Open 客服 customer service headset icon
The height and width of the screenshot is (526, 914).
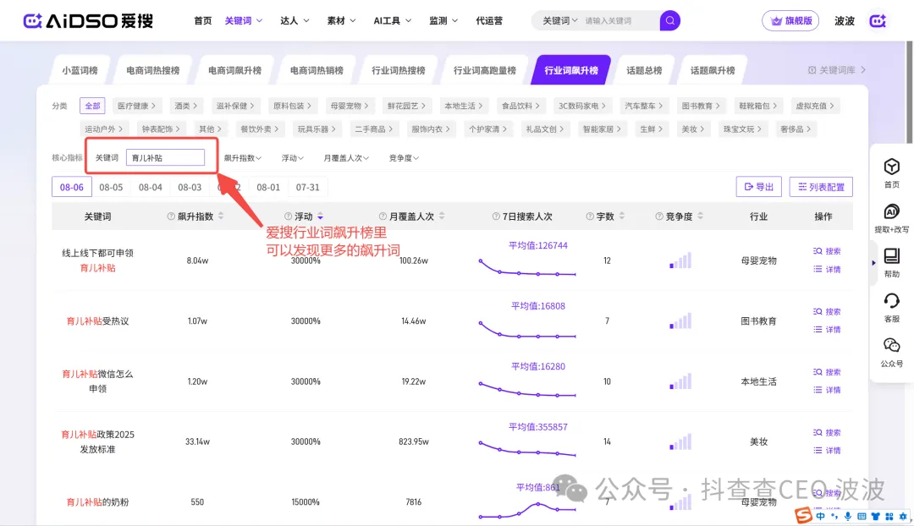[891, 302]
